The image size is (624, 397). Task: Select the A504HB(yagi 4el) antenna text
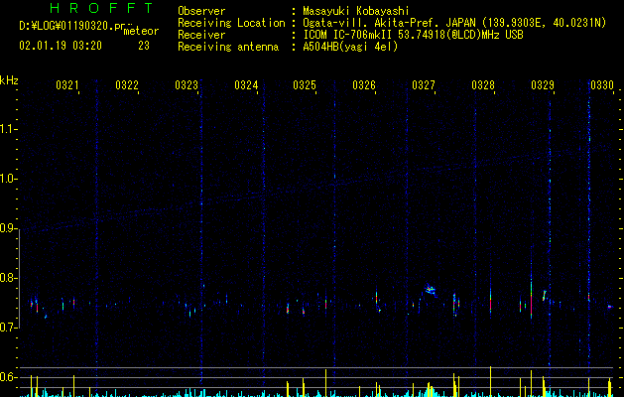(x=350, y=47)
